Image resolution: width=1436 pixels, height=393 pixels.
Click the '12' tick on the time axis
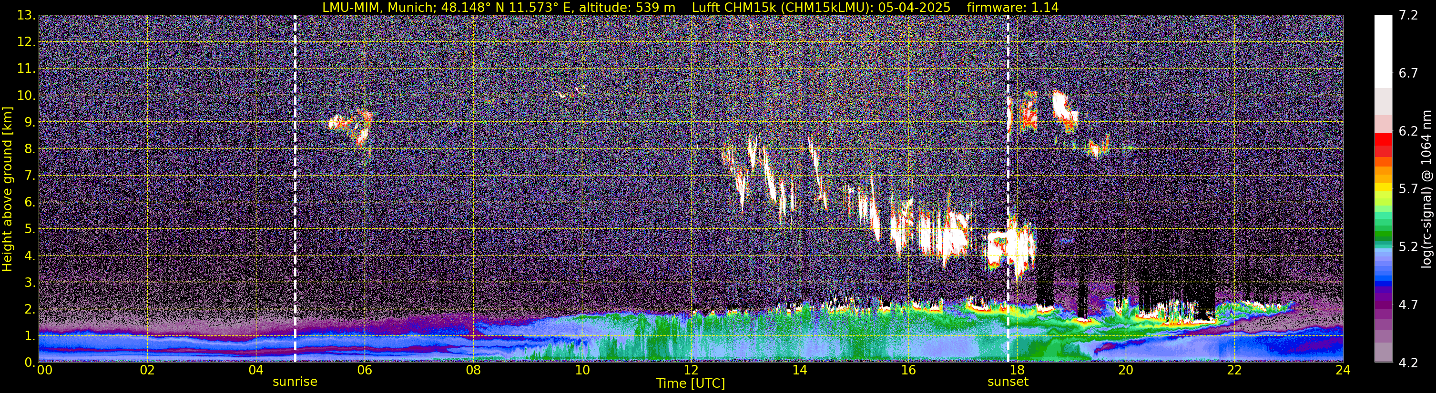click(x=691, y=371)
